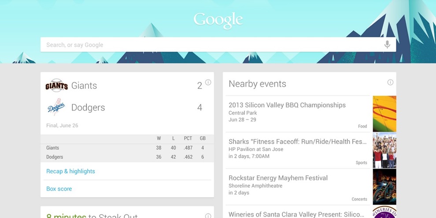Click the Giants team logo
The width and height of the screenshot is (436, 218).
coord(56,85)
